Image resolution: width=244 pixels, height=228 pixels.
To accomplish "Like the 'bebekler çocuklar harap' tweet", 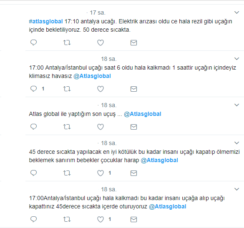I will (101, 173).
